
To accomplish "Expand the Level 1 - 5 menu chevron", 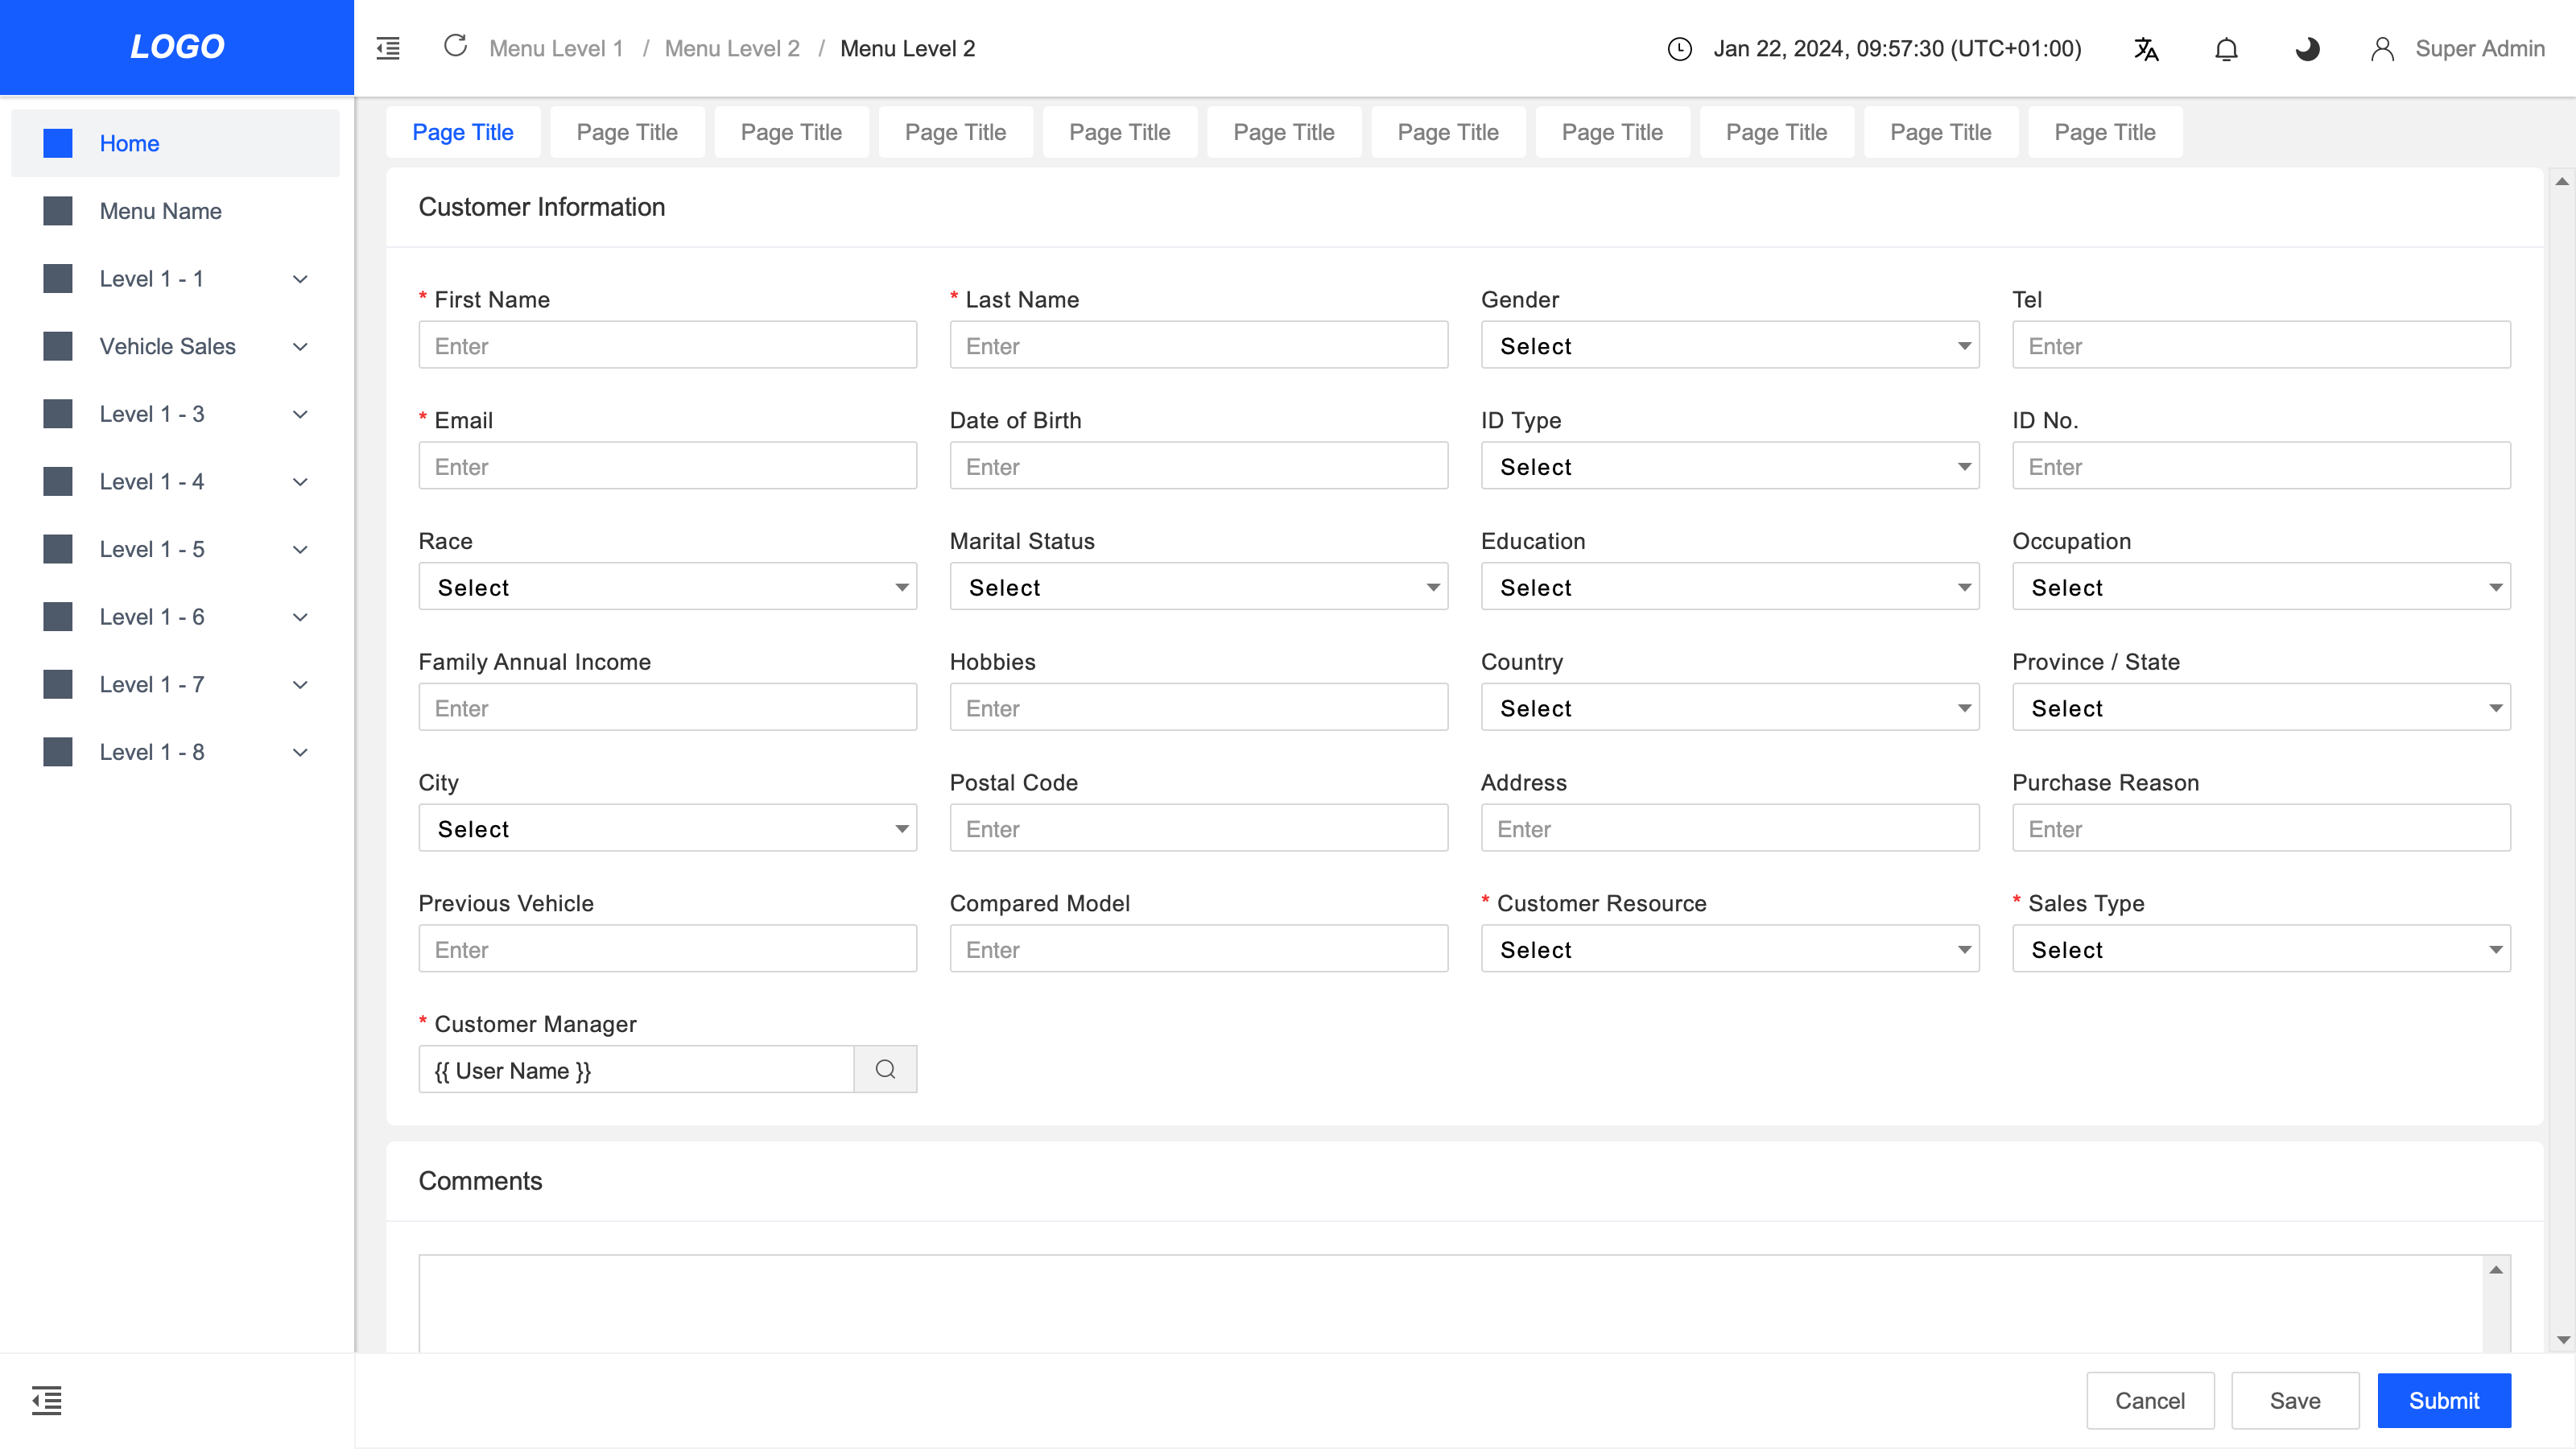I will click(x=300, y=550).
